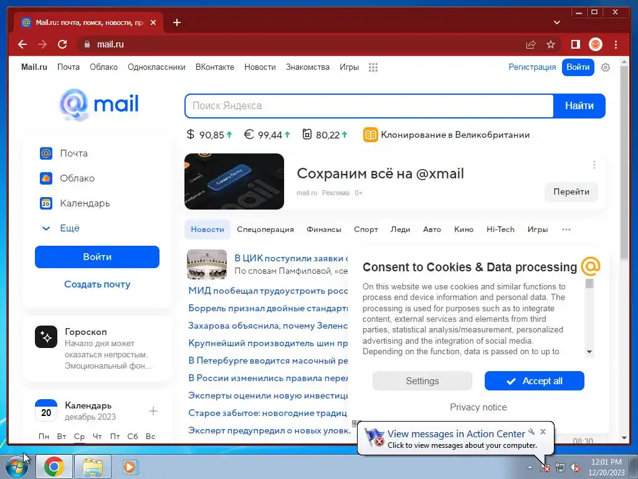Show more news categories via ellipsis
The width and height of the screenshot is (638, 479).
(566, 230)
